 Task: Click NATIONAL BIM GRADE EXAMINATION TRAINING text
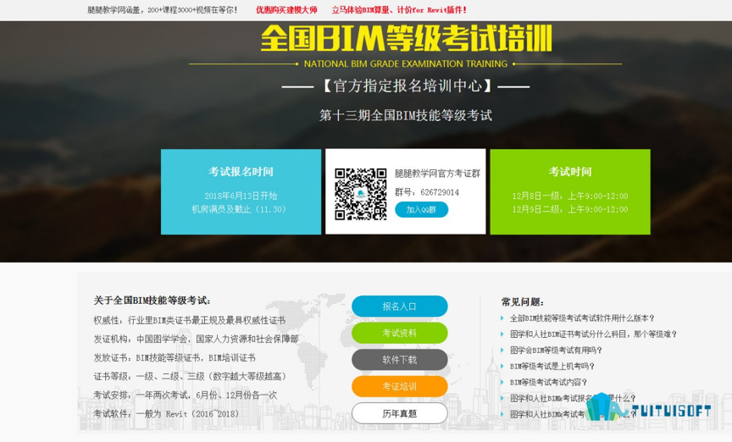coord(406,64)
